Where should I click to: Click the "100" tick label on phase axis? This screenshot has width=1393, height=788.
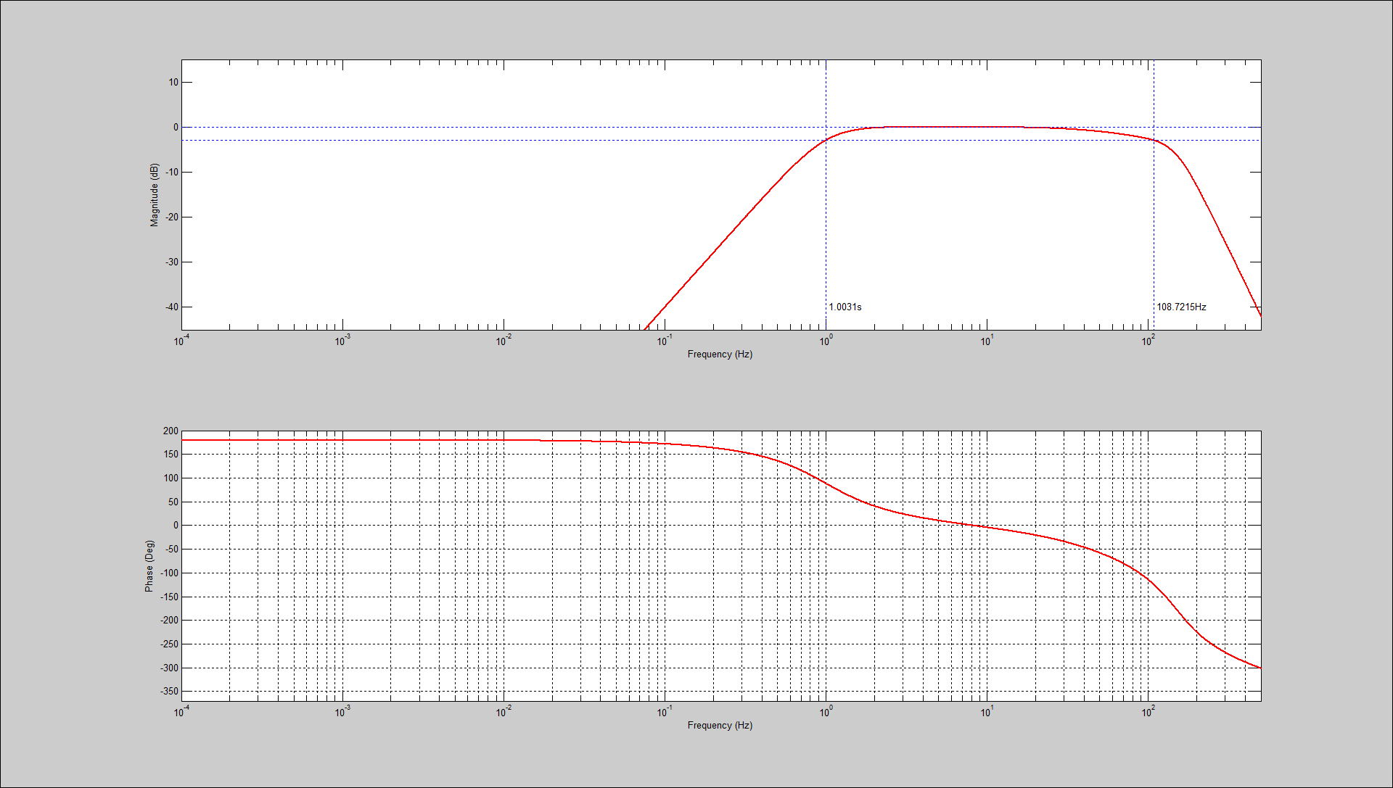point(170,478)
